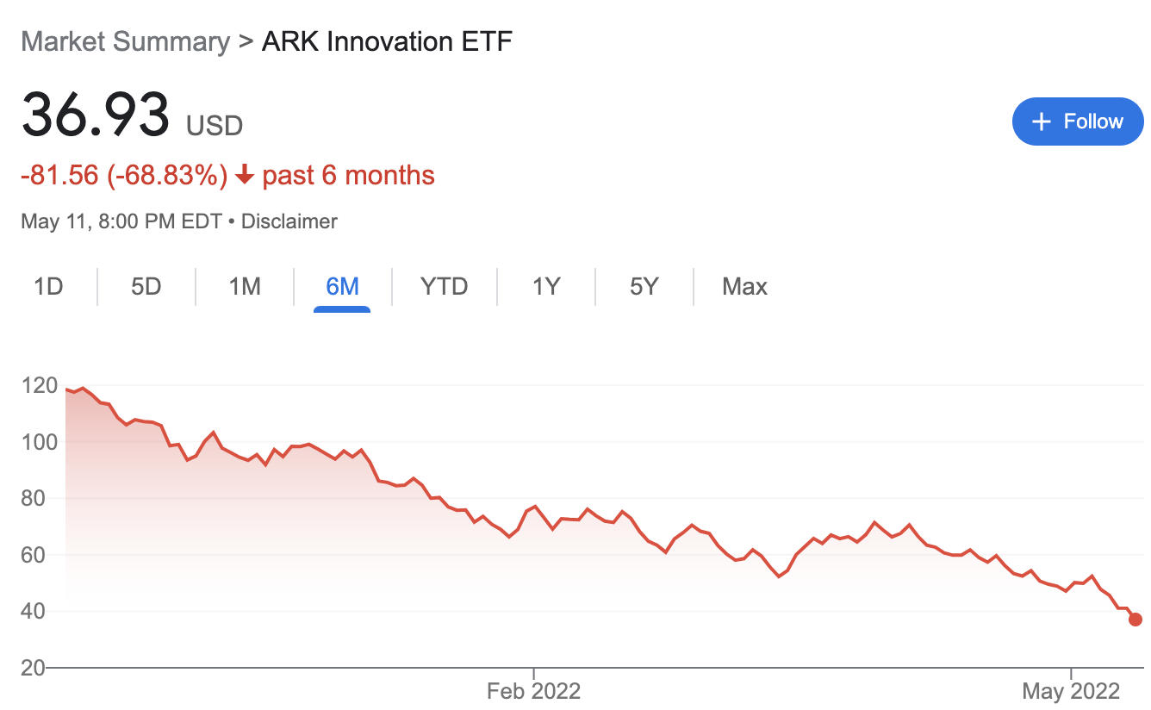Click the 36.93 price value
Viewport: 1151px width, 710px height.
pyautogui.click(x=96, y=115)
